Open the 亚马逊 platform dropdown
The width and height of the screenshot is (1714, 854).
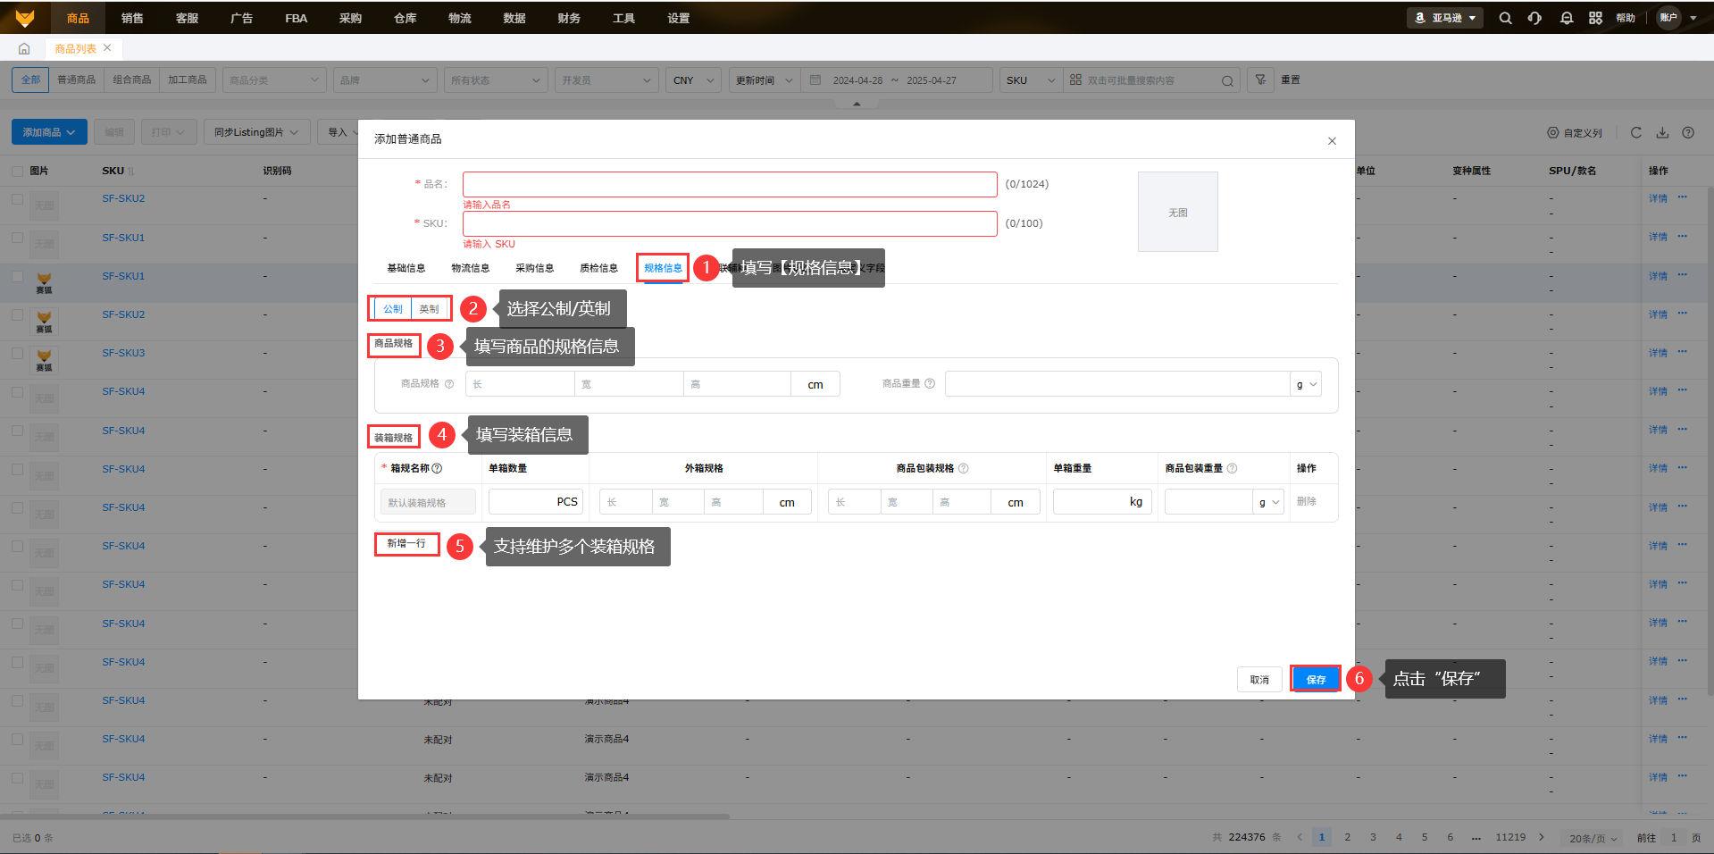(x=1445, y=18)
